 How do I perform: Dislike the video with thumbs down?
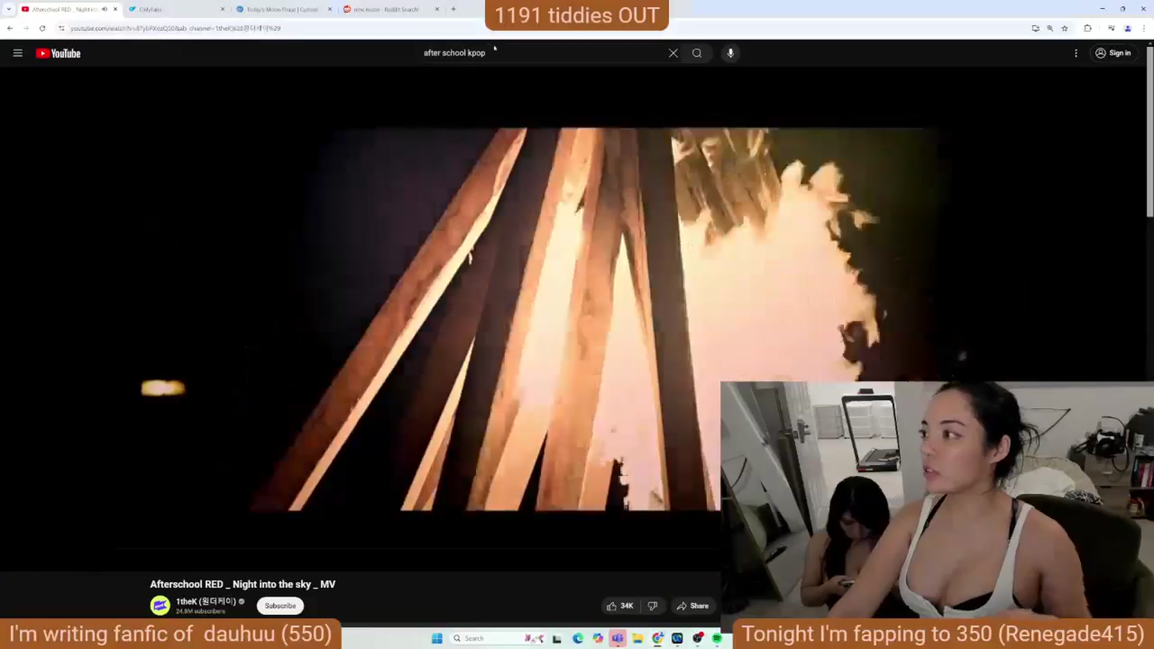point(652,606)
